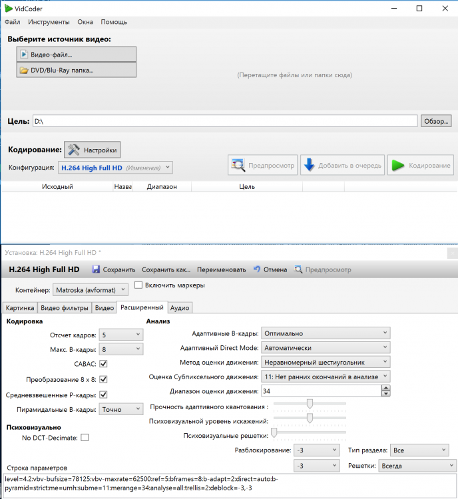The image size is (458, 499).
Task: Open DVD/Blu-Ray папка folder source
Action: pos(75,70)
